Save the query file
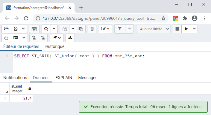Viewport: 211px width, 116px height. click(x=16, y=29)
